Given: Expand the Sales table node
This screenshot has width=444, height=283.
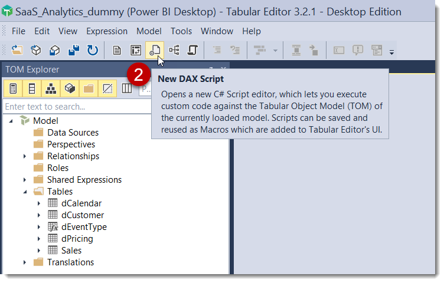Looking at the screenshot, I should (39, 251).
